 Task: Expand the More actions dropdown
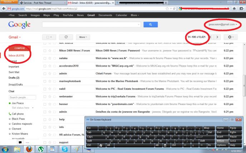coord(83,37)
